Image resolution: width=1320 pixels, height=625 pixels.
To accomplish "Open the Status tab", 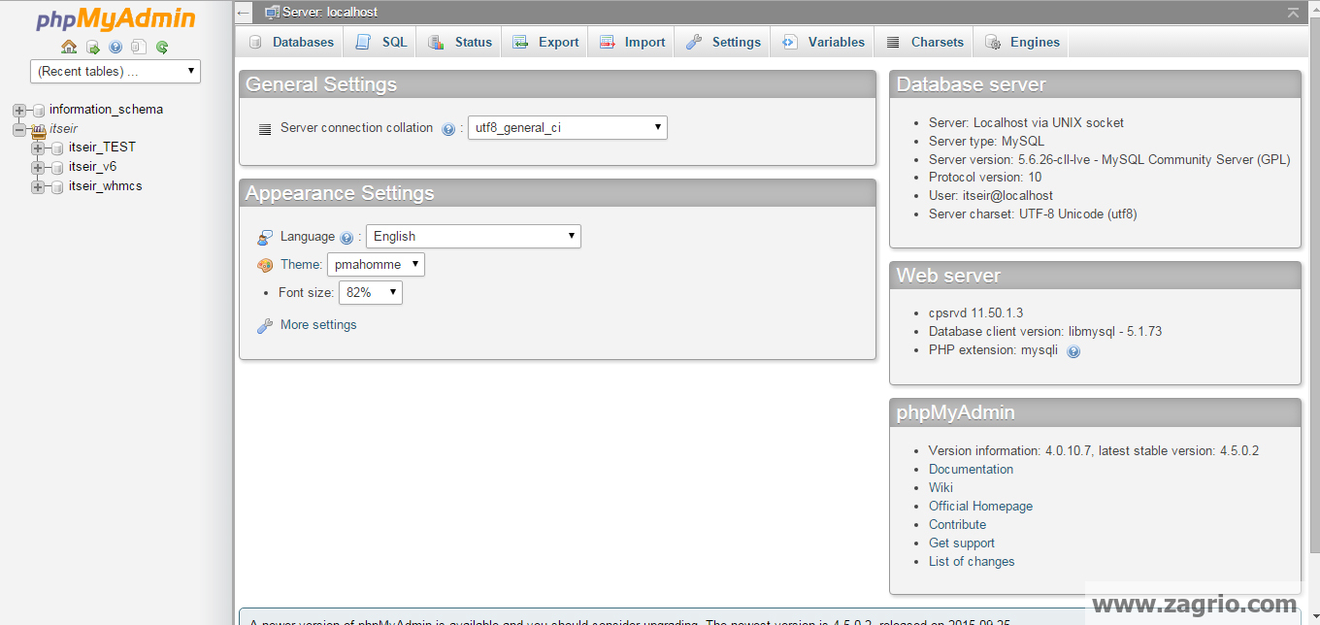I will click(460, 42).
